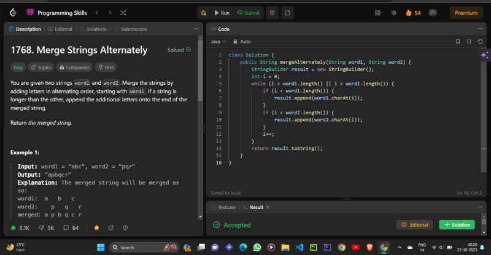This screenshot has width=491, height=255.
Task: Start the timer alarm clock icon
Action: [x=272, y=13]
